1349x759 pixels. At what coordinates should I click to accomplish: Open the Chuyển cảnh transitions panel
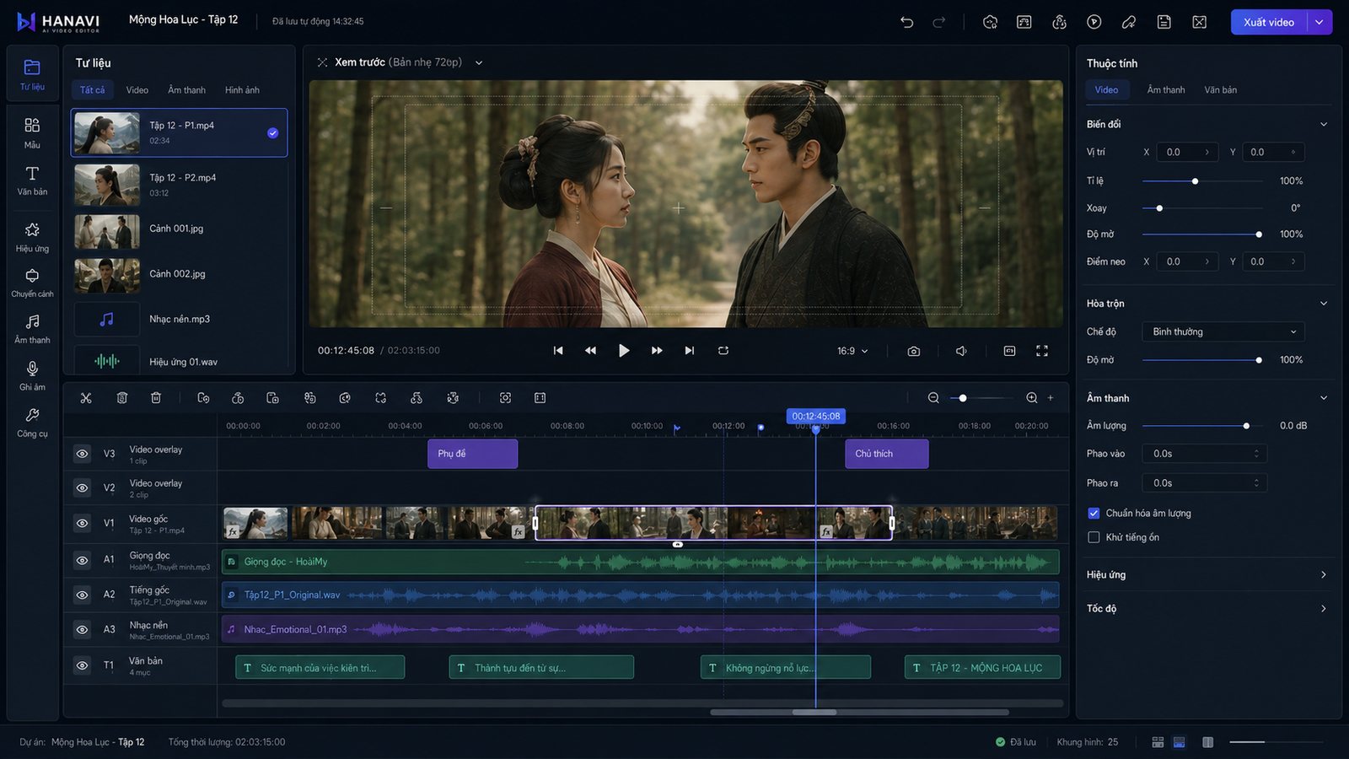pyautogui.click(x=32, y=283)
